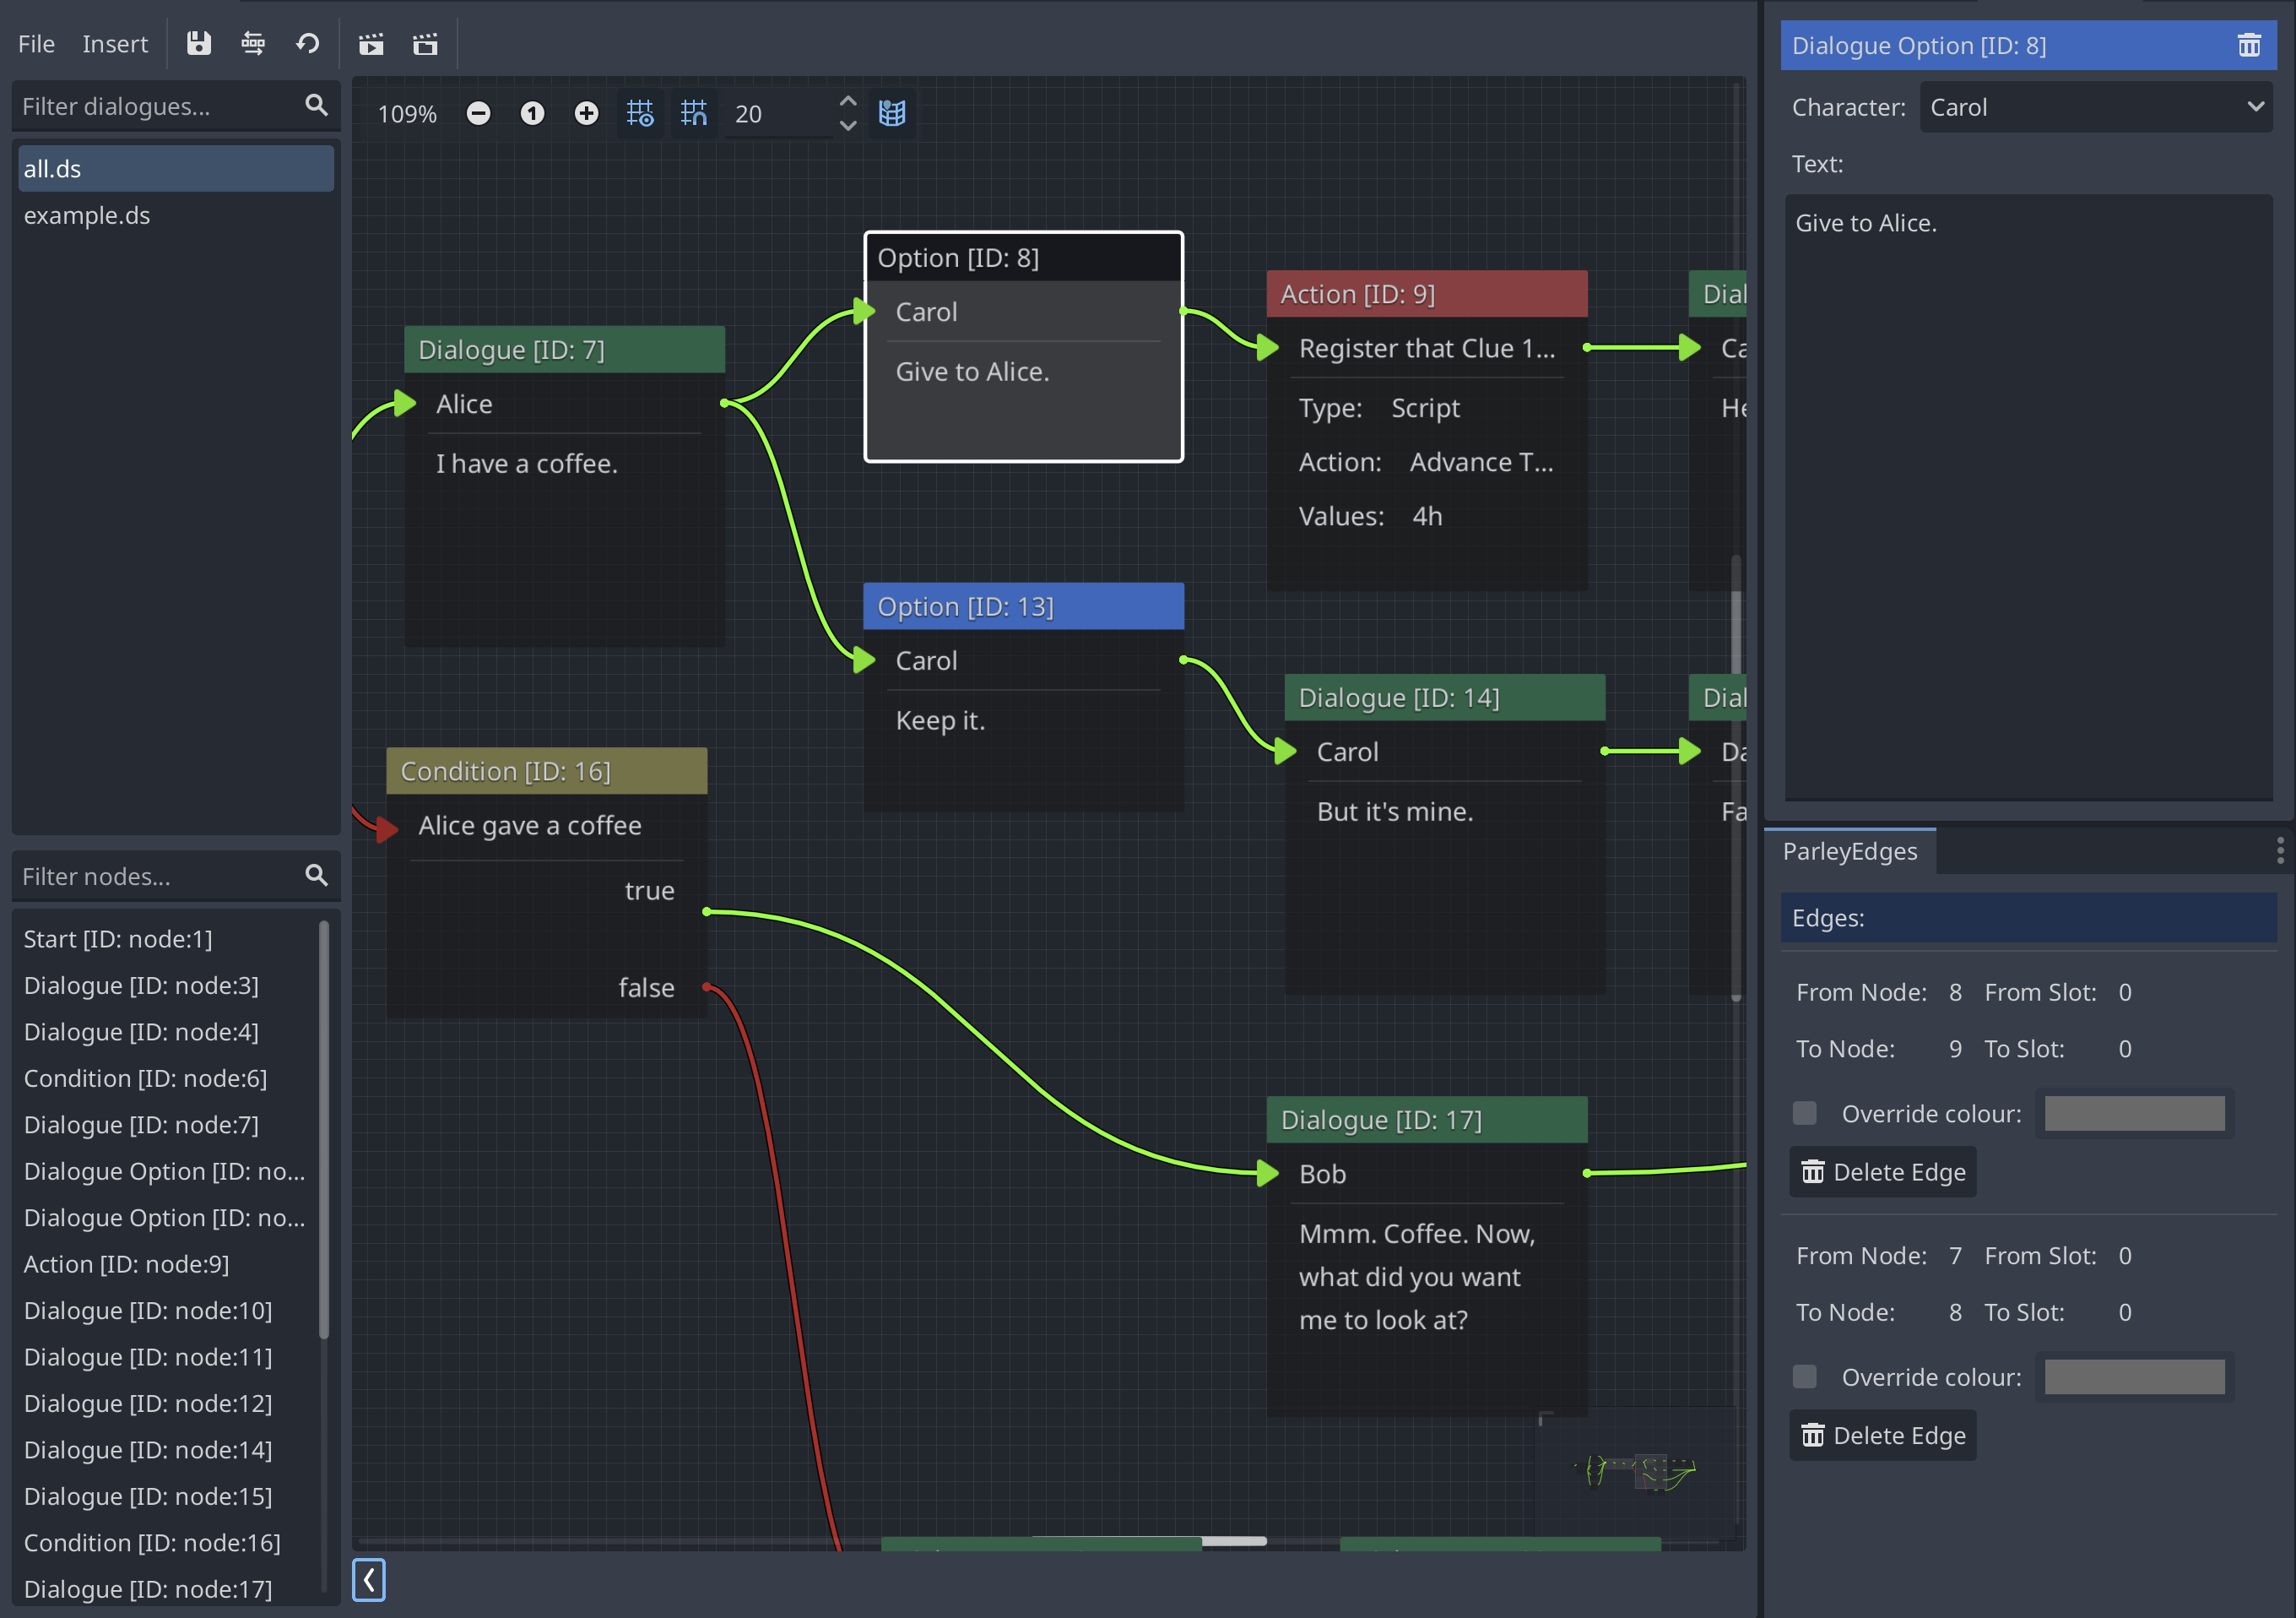Select the play dialogue icon in the toolbar
The height and width of the screenshot is (1618, 2296).
(x=371, y=43)
